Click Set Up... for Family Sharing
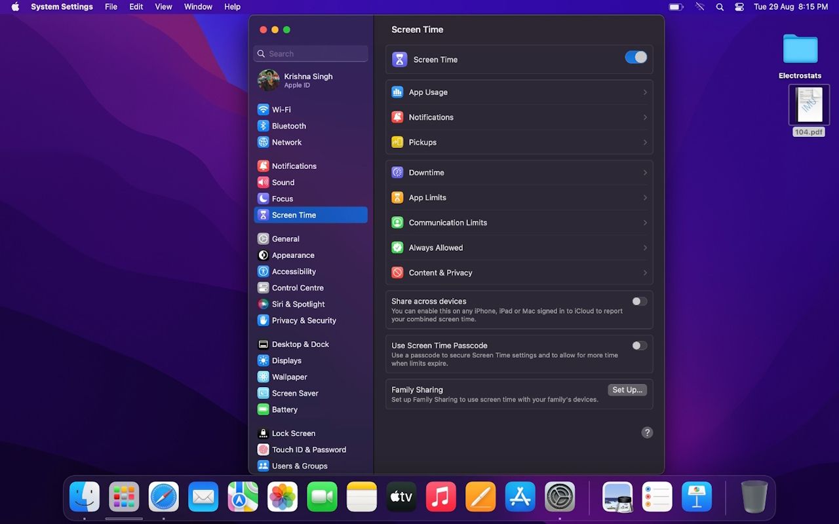Viewport: 839px width, 524px height. pos(627,390)
